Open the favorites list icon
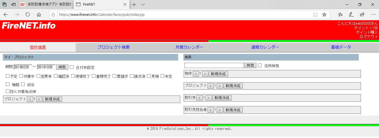Image resolution: width=379 pixels, height=138 pixels. coord(340,14)
